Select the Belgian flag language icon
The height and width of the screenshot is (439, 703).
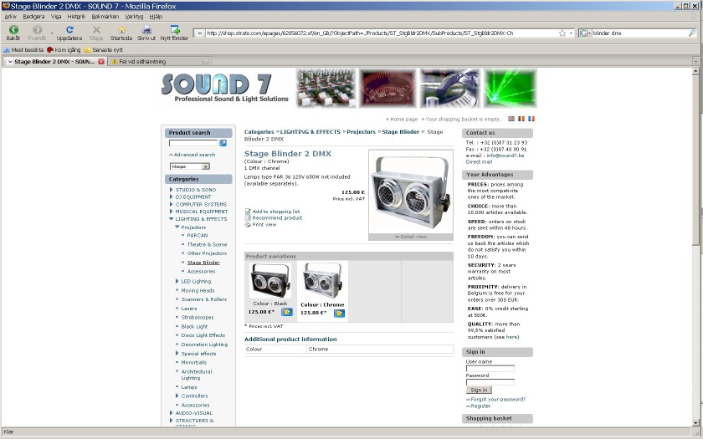[x=521, y=119]
